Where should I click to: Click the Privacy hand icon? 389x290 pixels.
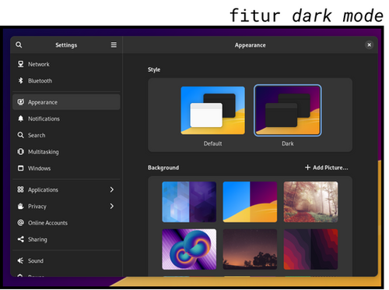[x=20, y=207]
